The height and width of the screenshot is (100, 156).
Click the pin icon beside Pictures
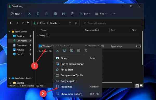tap(30, 50)
